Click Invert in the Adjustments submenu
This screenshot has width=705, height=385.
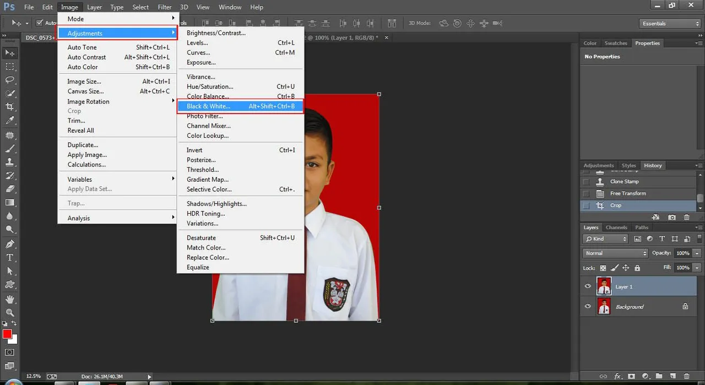[x=240, y=150]
